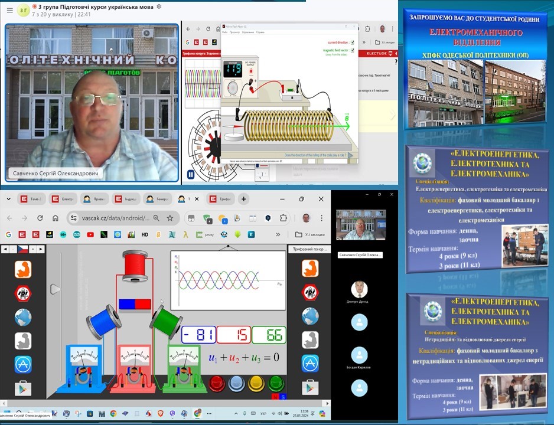This screenshot has width=554, height=425.
Task: Reload the vascak.cz page in the browser
Action: point(40,218)
